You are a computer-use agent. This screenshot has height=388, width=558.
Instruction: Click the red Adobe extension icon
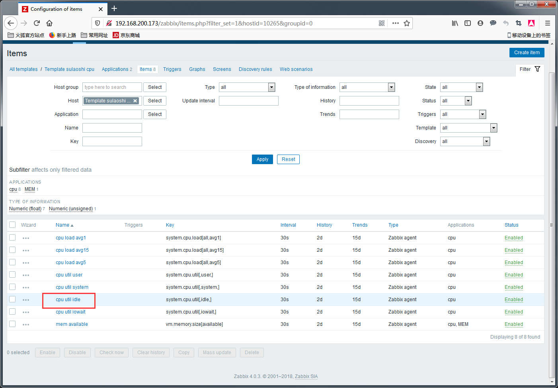tap(531, 23)
